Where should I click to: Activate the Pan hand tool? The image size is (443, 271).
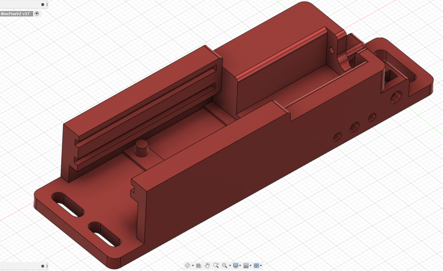[207, 265]
